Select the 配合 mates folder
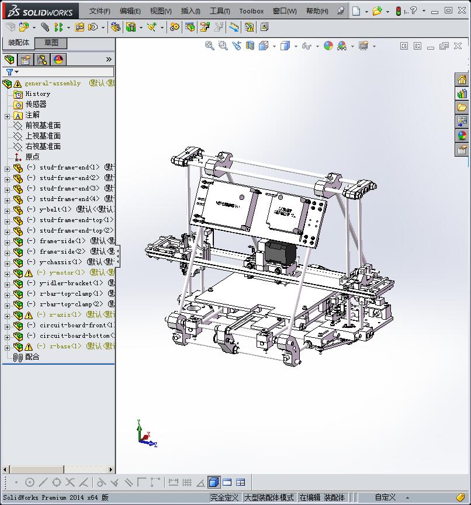Image resolution: width=471 pixels, height=505 pixels. coord(32,357)
